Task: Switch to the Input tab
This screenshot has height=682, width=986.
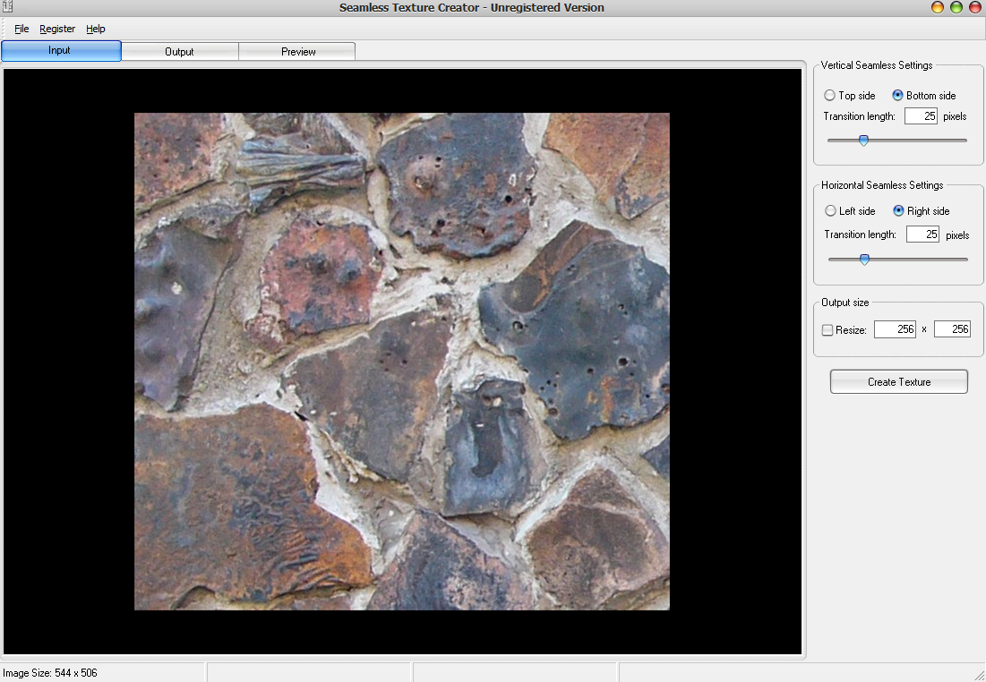Action: pos(61,51)
